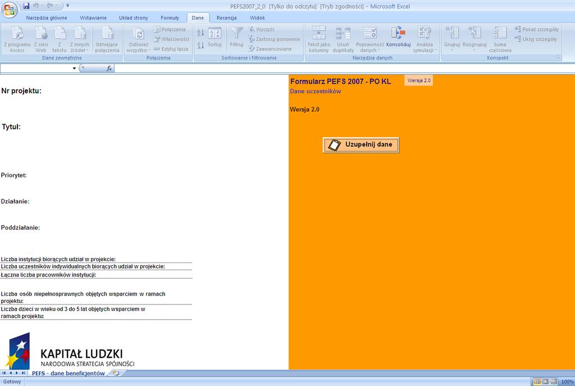The image size is (575, 386).
Task: Click the Właściwości button in Połączenia group
Action: click(171, 39)
